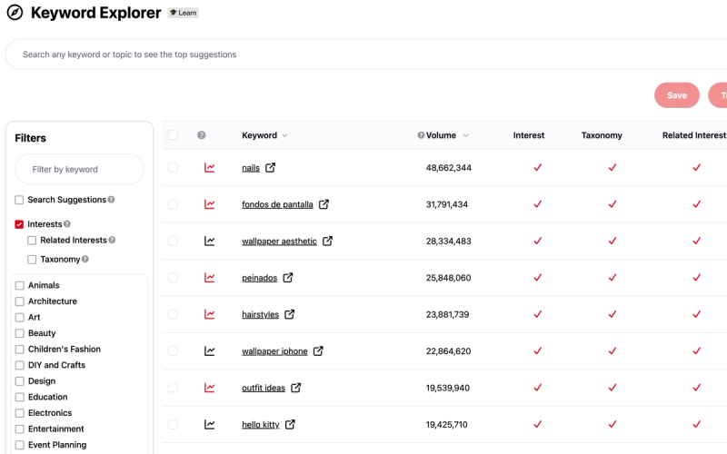Select the nails row checkbox
The width and height of the screenshot is (727, 454).
pyautogui.click(x=173, y=168)
